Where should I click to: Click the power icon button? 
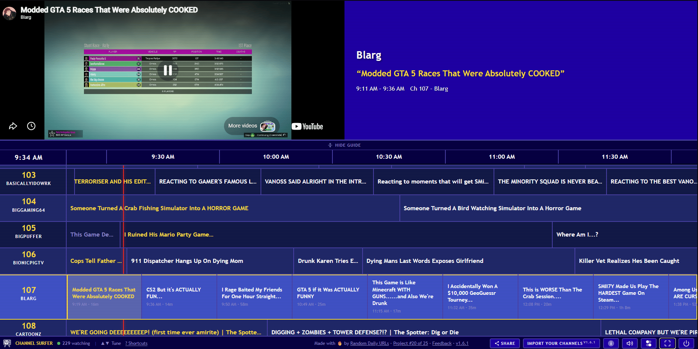[x=686, y=343]
